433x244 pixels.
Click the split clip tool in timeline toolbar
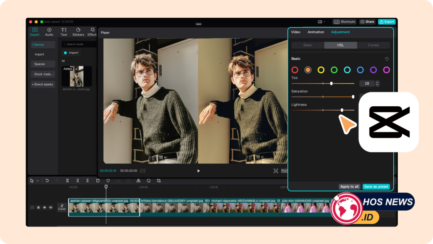(x=67, y=180)
